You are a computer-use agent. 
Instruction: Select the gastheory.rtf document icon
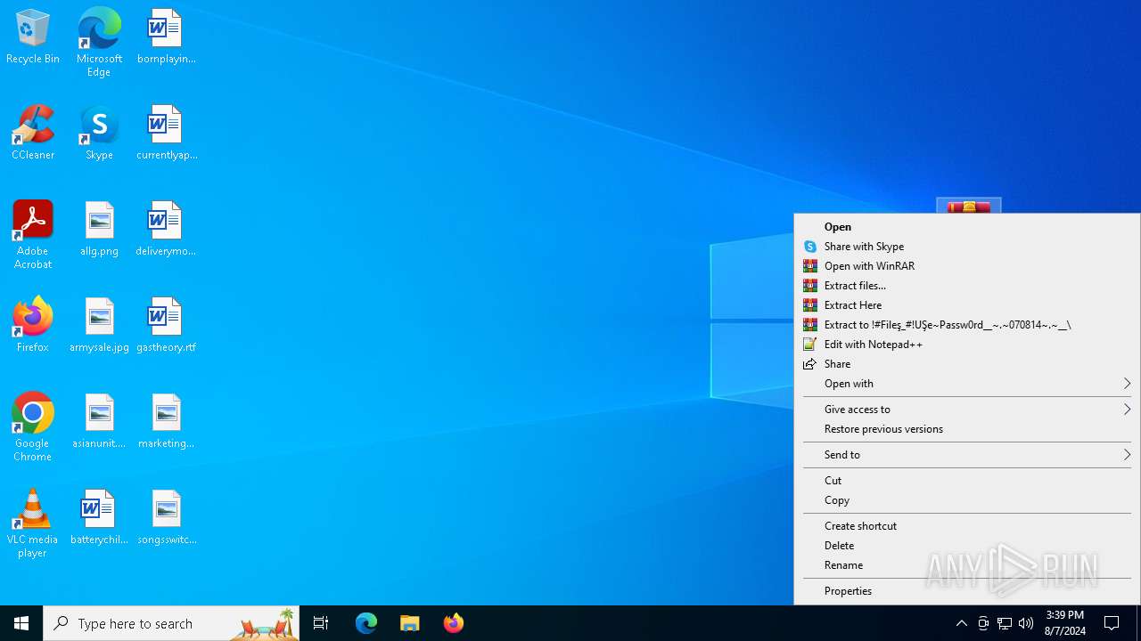point(166,325)
